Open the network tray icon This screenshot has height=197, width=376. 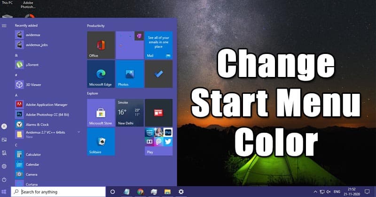[x=322, y=192]
